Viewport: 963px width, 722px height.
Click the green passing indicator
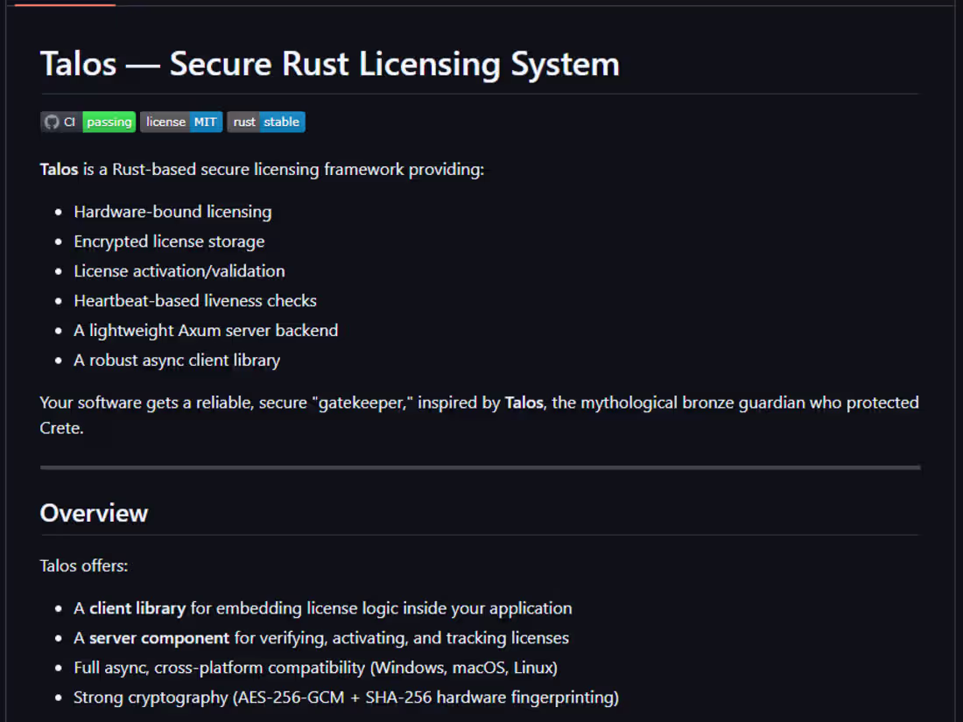point(109,122)
